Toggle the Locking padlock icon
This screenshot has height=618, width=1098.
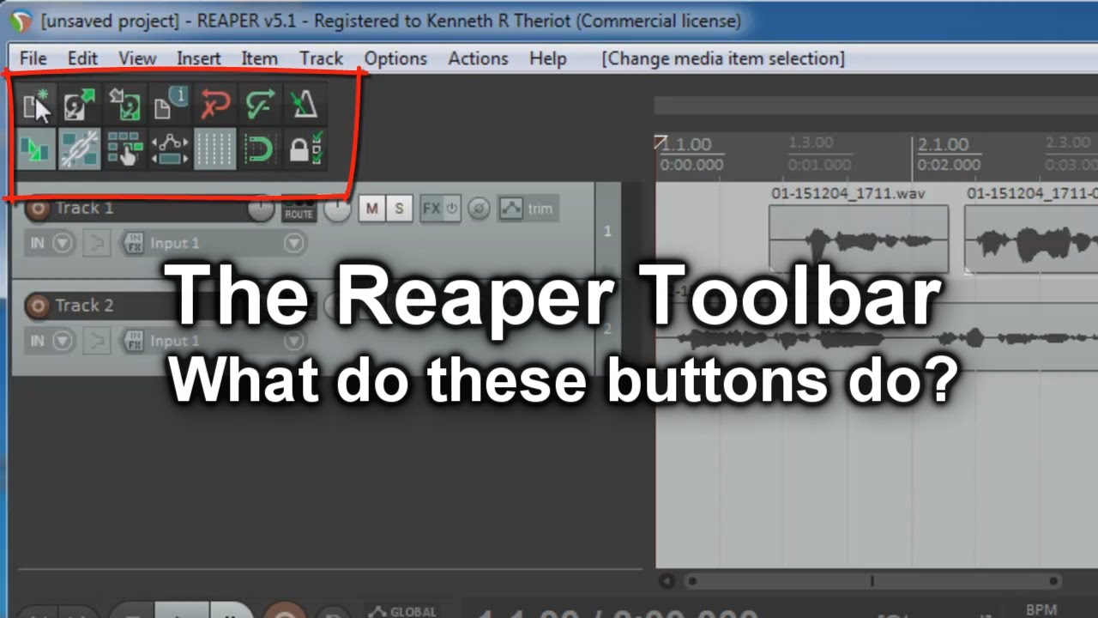304,149
